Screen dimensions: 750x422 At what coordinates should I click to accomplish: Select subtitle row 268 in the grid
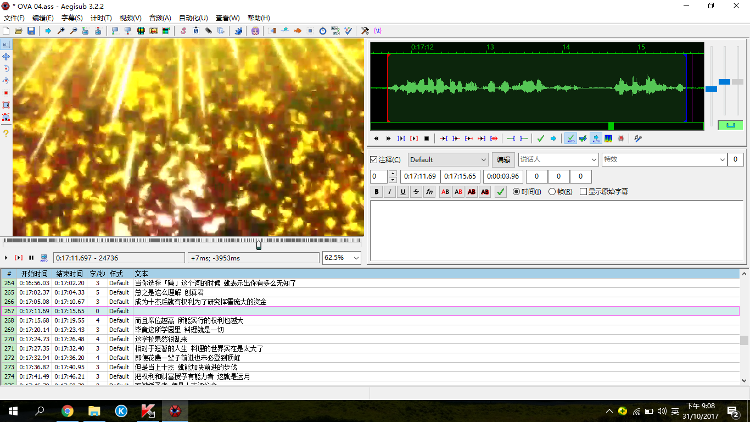370,320
